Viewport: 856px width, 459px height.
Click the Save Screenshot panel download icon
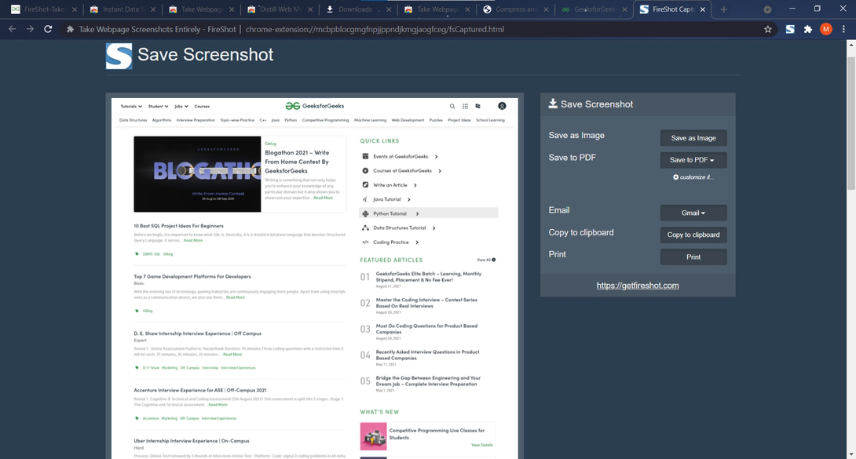553,104
